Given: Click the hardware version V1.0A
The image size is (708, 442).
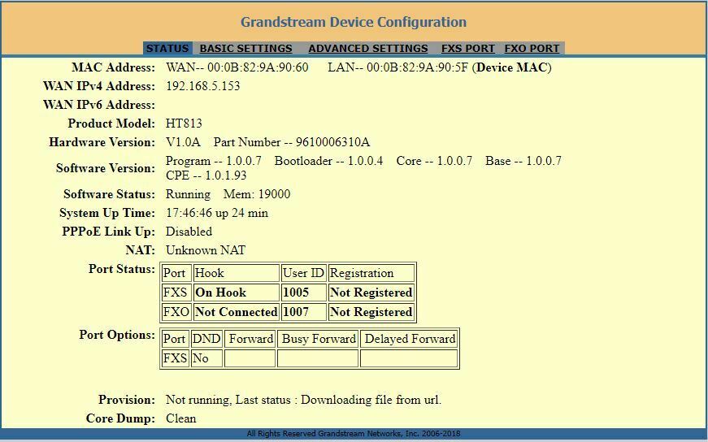Looking at the screenshot, I should click(183, 142).
